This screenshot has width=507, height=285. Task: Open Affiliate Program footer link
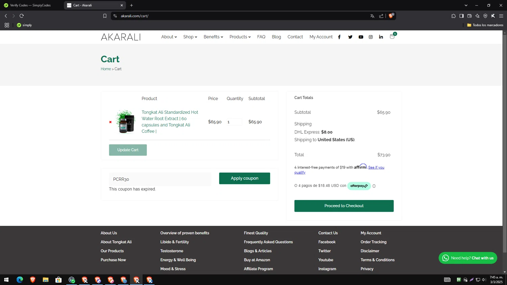coord(258,269)
